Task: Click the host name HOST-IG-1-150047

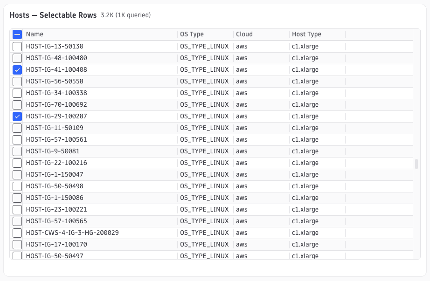Action: click(55, 175)
